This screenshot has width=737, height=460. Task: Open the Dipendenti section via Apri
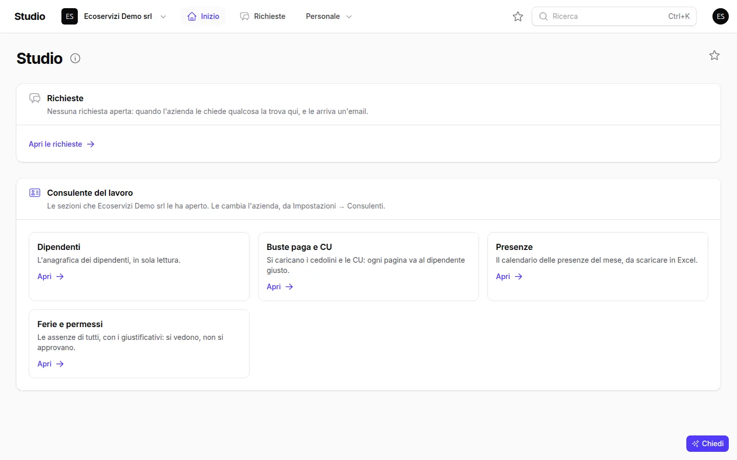click(51, 277)
